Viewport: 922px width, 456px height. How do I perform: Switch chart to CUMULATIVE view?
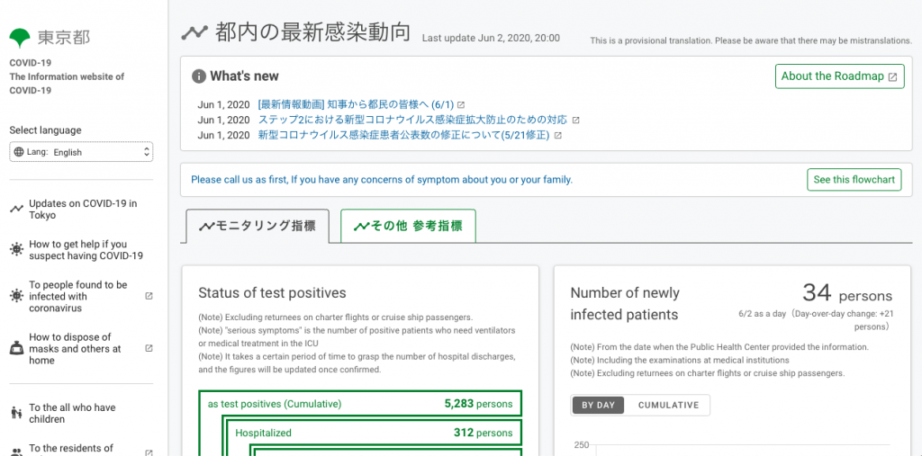668,406
